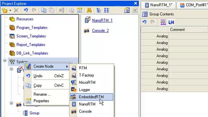The image size is (208, 117).
Task: Click the LN toolbar icon
Action: pyautogui.click(x=171, y=22)
